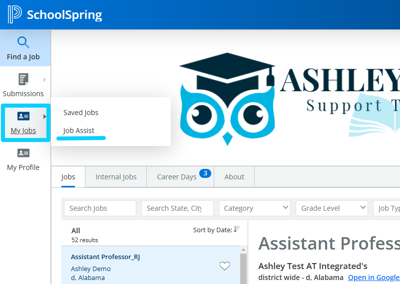This screenshot has height=284, width=400.
Task: Open the My Profile icon
Action: (x=23, y=153)
